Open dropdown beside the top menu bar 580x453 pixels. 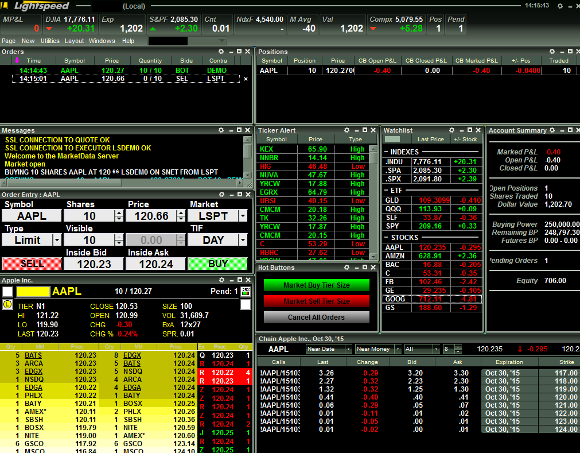[x=221, y=41]
